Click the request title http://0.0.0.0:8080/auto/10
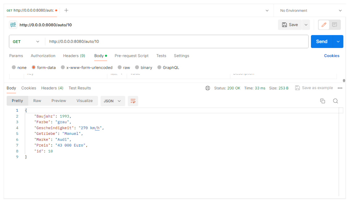This screenshot has width=347, height=200. (x=46, y=25)
